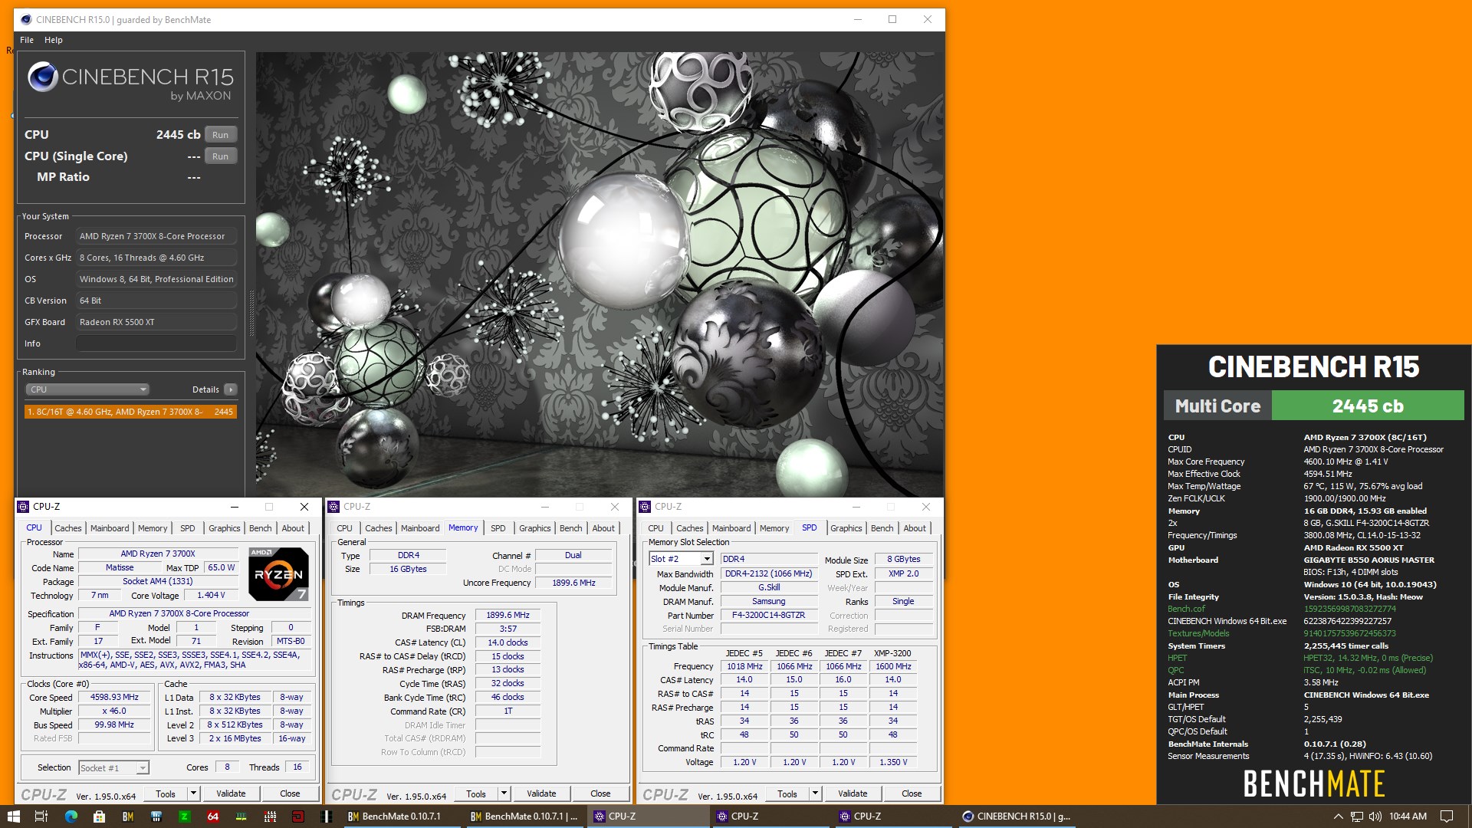The height and width of the screenshot is (828, 1472).
Task: Switch to the Memory tab in the right CPU-Z window
Action: click(x=774, y=528)
